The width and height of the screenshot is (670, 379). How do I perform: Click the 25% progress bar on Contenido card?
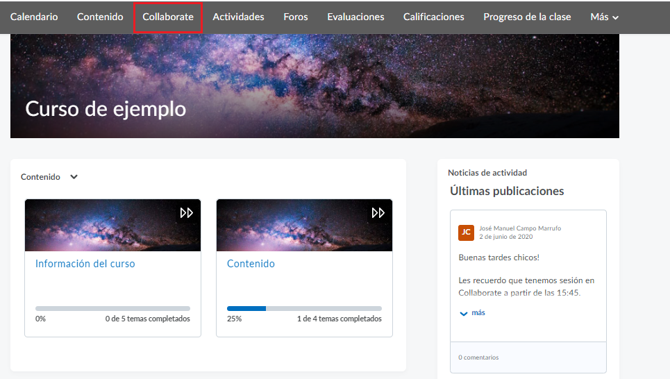click(304, 308)
